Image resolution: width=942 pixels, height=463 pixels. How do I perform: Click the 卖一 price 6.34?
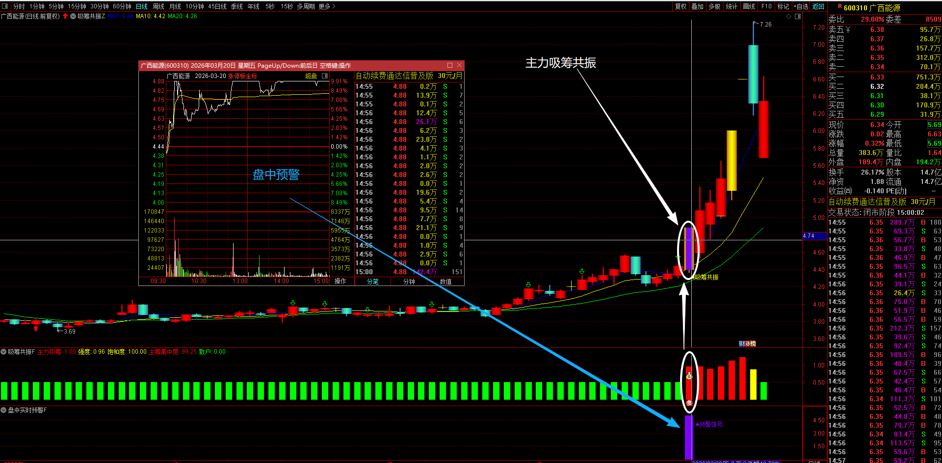877,67
